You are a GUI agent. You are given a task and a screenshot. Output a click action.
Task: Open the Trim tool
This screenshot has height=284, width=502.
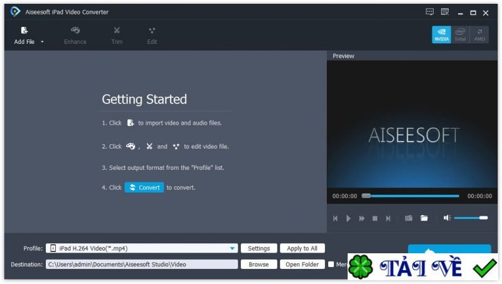117,35
